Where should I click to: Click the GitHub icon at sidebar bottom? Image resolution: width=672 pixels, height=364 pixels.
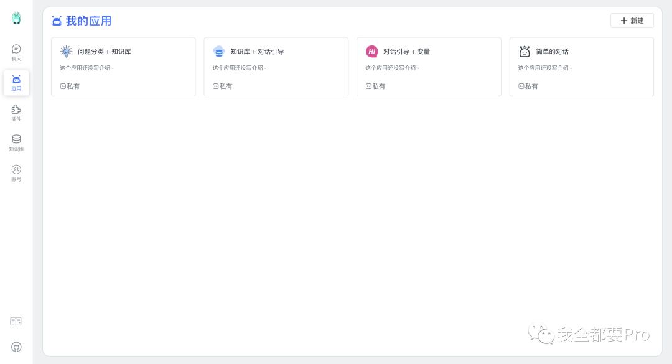16,347
